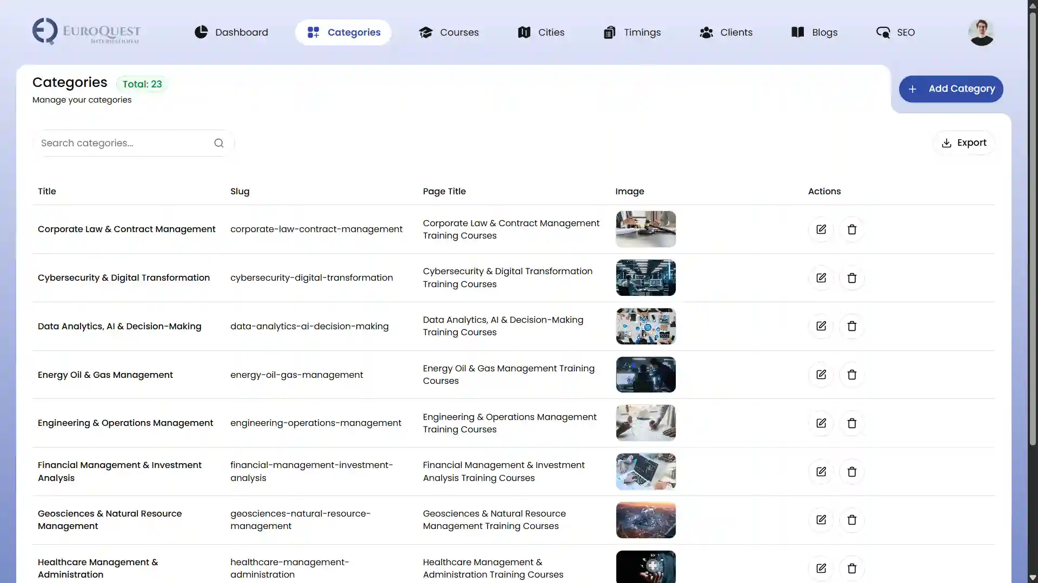The image size is (1038, 583).
Task: Go to the Courses section
Action: [449, 32]
